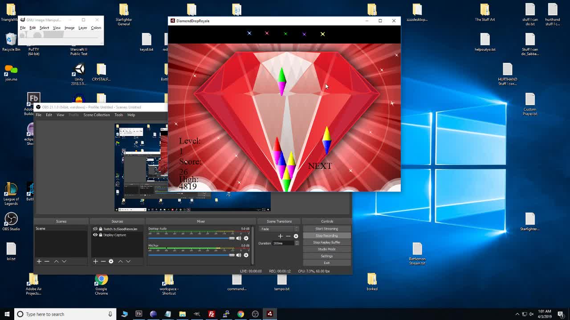Add a new source in OBS Sources panel
The image size is (570, 320).
coord(95,261)
